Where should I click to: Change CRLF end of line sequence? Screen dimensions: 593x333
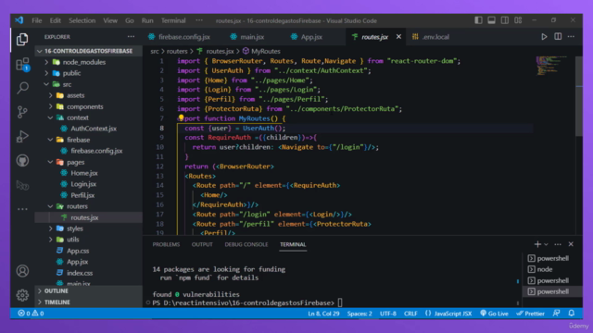click(410, 314)
